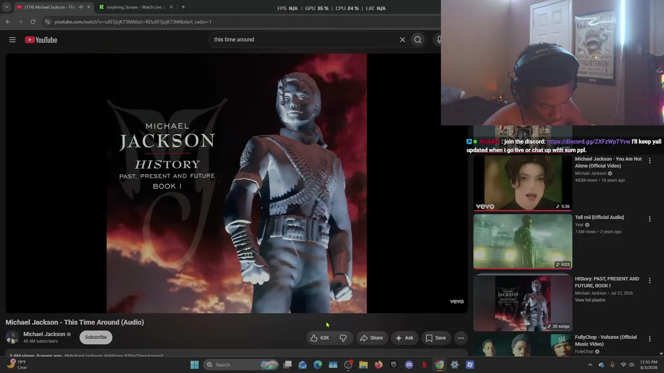Open options for Tell mē video
Screen dimensions: 664x373
[x=649, y=219]
